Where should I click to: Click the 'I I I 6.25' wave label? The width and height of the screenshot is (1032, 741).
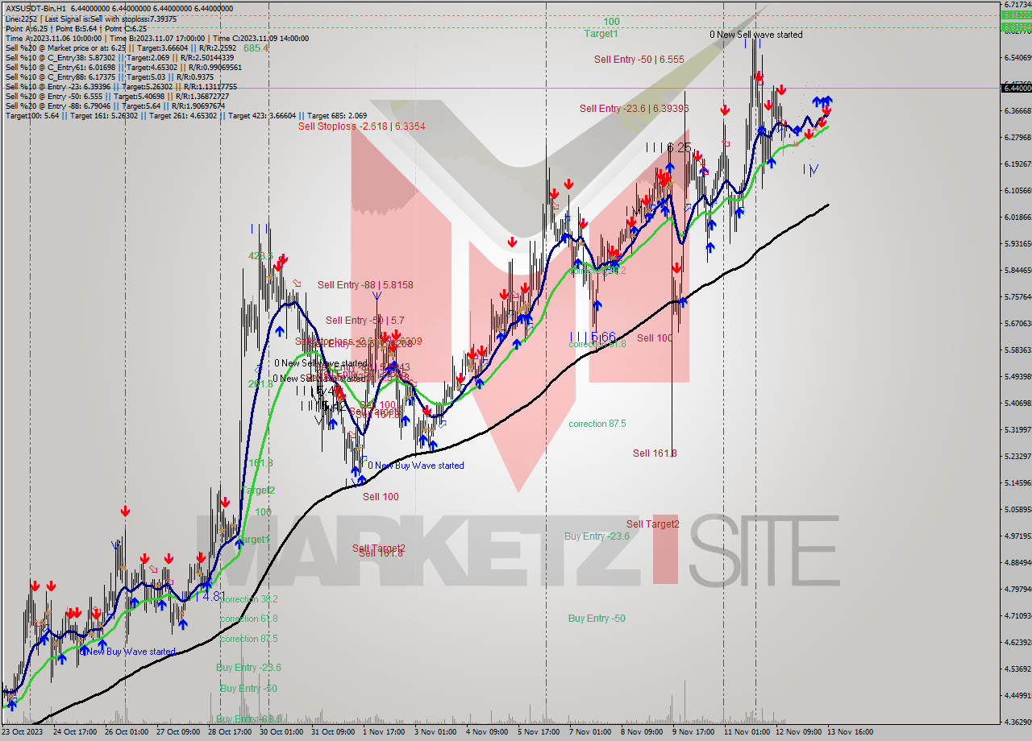668,147
